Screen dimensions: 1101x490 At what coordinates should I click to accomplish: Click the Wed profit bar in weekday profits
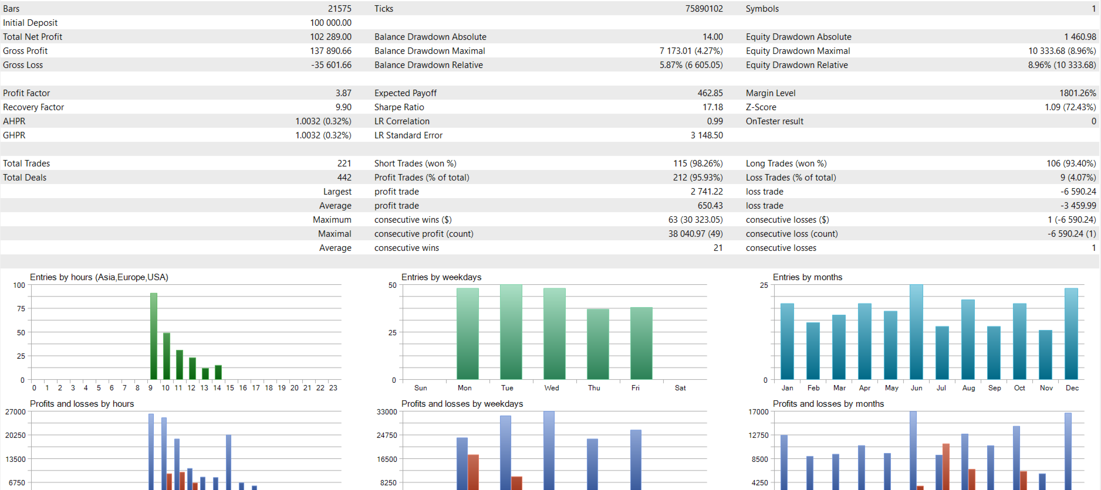pyautogui.click(x=549, y=451)
